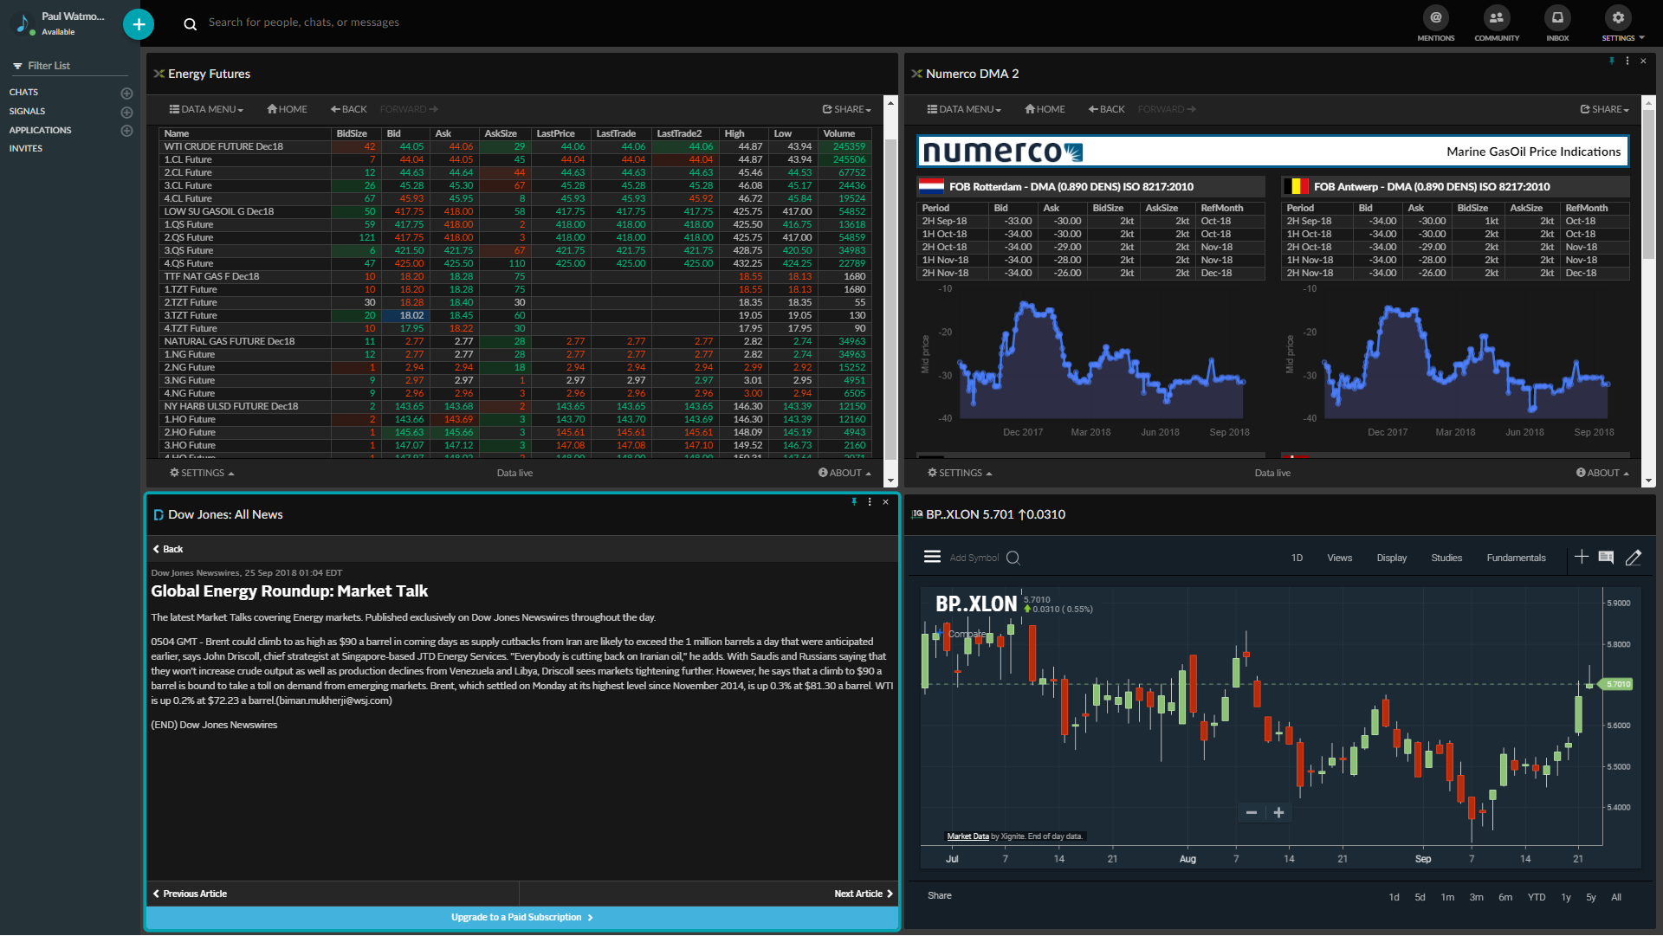Screen dimensions: 1663x936
Task: Expand Data Menu in Energy Futures
Action: pyautogui.click(x=206, y=109)
